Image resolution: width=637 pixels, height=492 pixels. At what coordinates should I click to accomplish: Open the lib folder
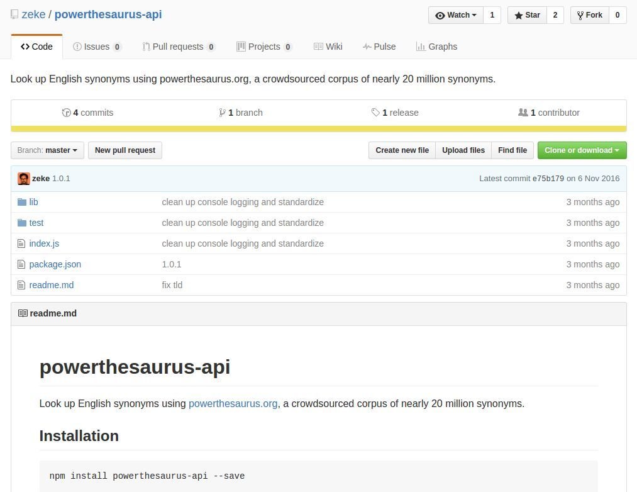click(34, 202)
